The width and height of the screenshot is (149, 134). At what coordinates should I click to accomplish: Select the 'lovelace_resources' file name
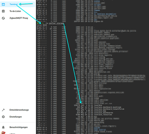103,115
